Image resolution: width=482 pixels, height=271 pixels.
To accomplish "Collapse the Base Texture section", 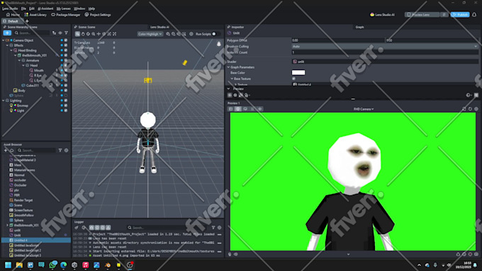I will click(232, 79).
